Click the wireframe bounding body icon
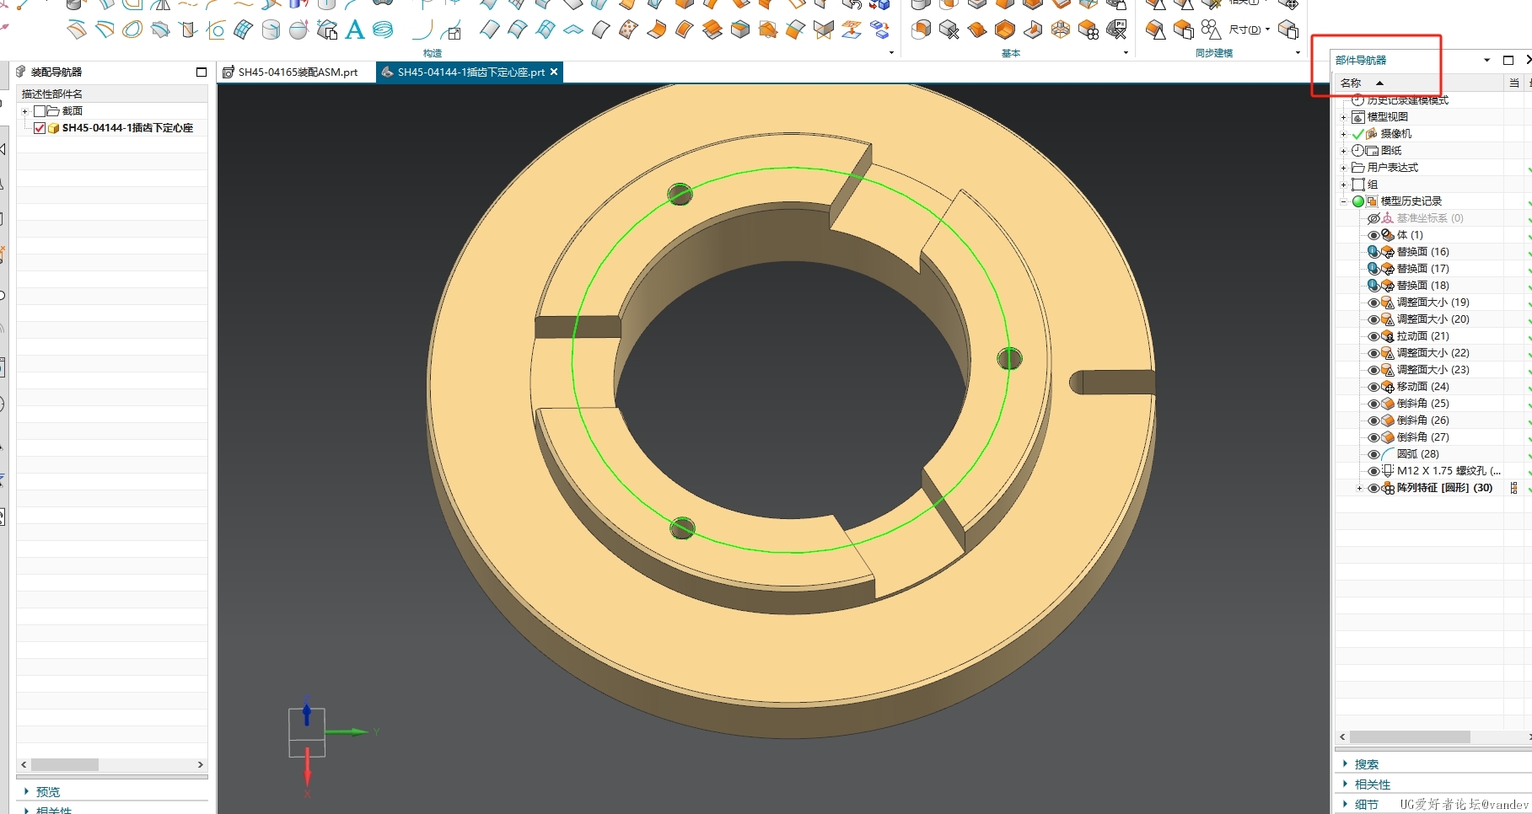Image resolution: width=1532 pixels, height=814 pixels. coord(1061,30)
